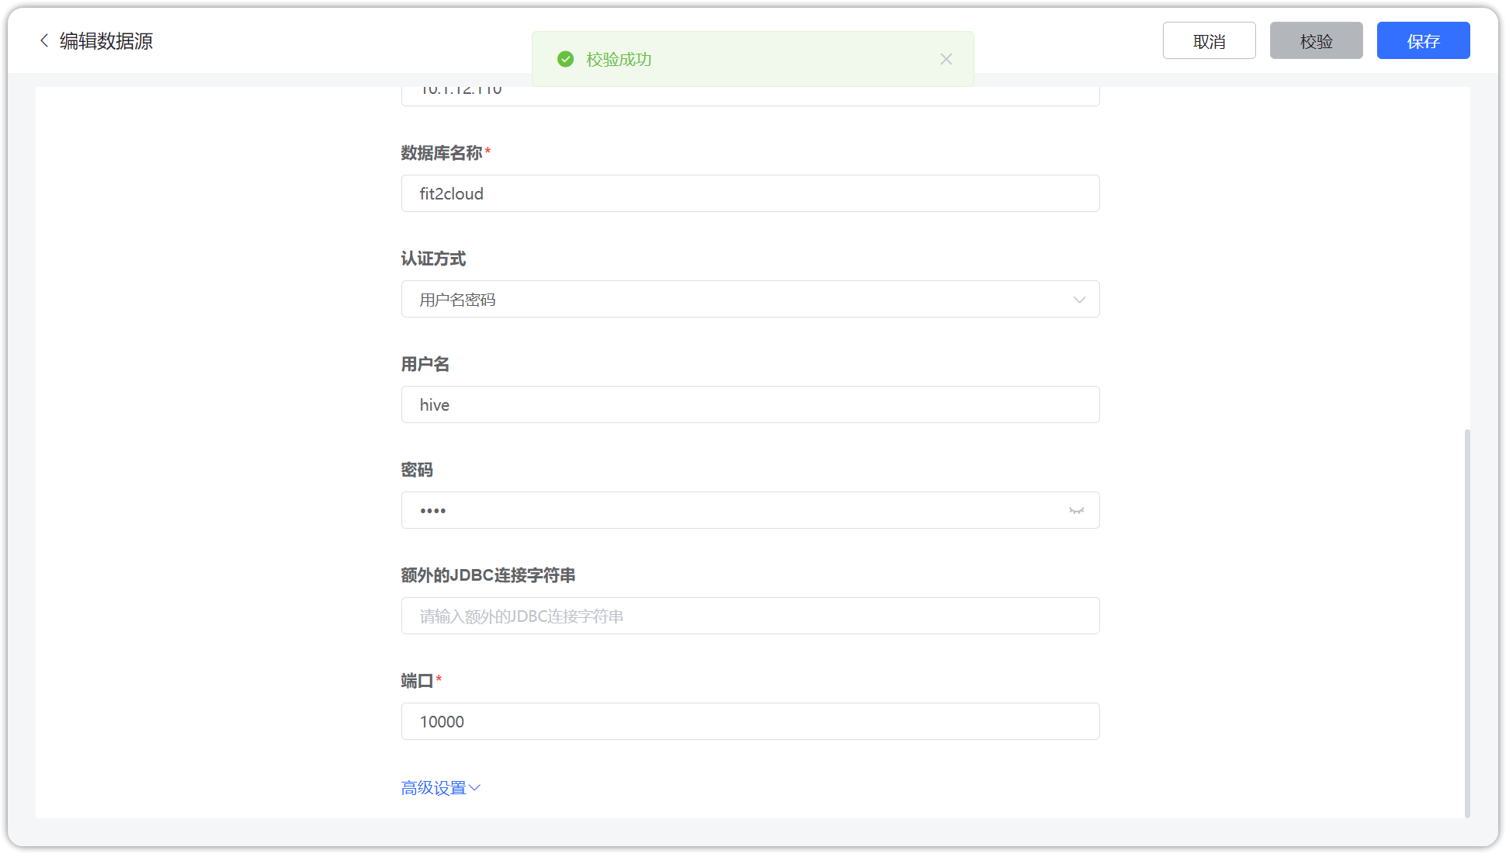Click the chevron on the 认证方式 selector

(x=1079, y=299)
